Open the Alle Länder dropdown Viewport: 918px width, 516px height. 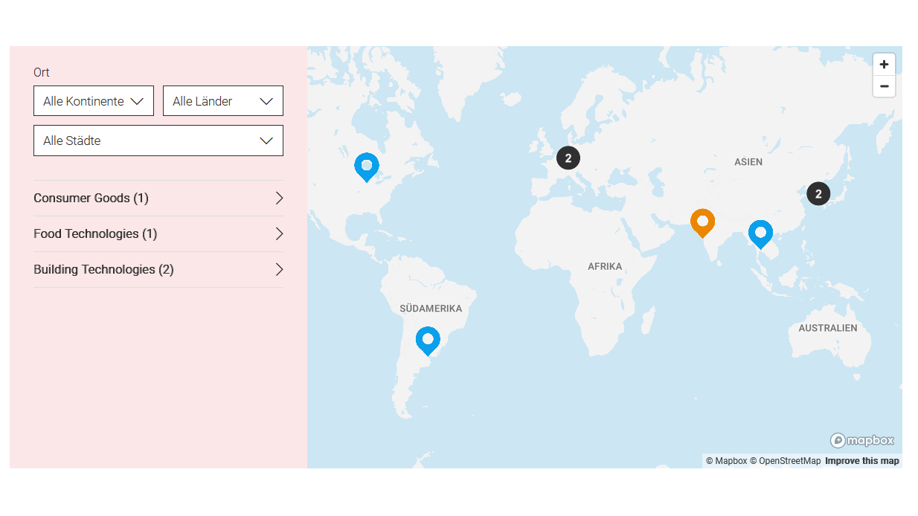[223, 101]
